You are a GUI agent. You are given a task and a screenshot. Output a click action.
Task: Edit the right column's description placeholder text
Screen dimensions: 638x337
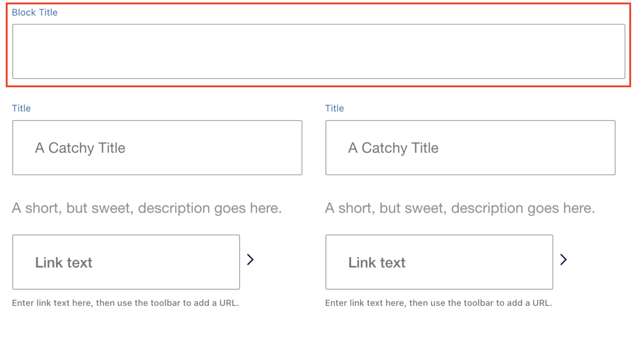pyautogui.click(x=460, y=208)
